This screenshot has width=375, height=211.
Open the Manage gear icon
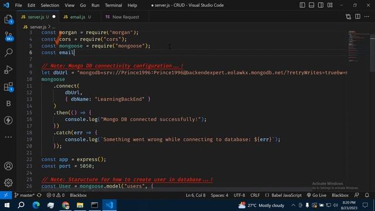[x=8, y=183]
